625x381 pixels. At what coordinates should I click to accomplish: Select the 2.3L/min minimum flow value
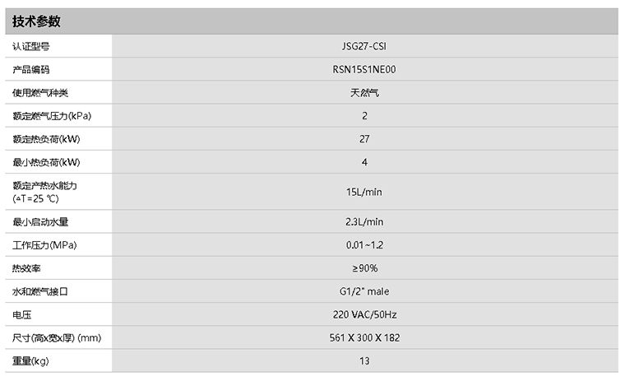coord(364,221)
